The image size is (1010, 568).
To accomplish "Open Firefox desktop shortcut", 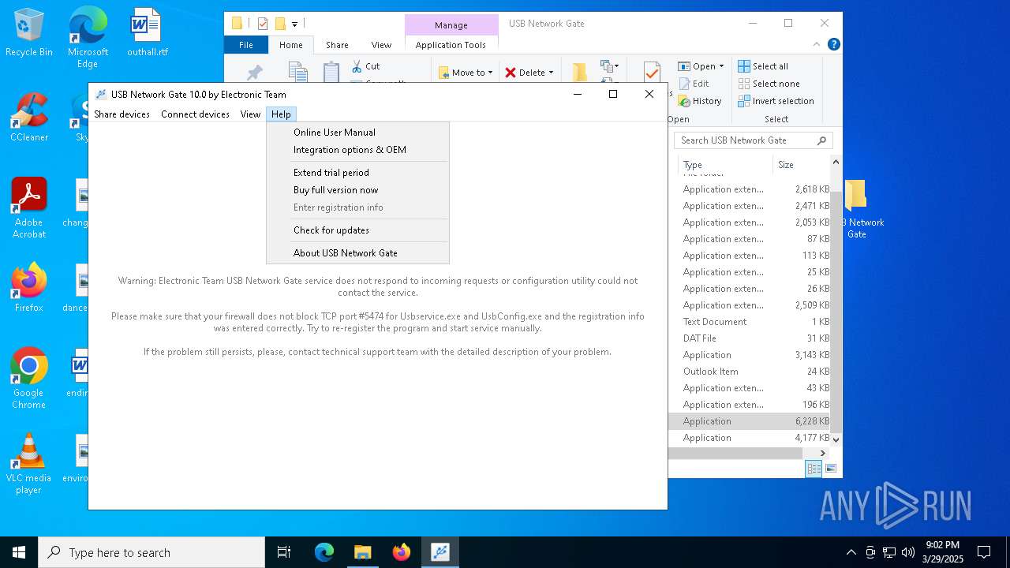I will [29, 288].
